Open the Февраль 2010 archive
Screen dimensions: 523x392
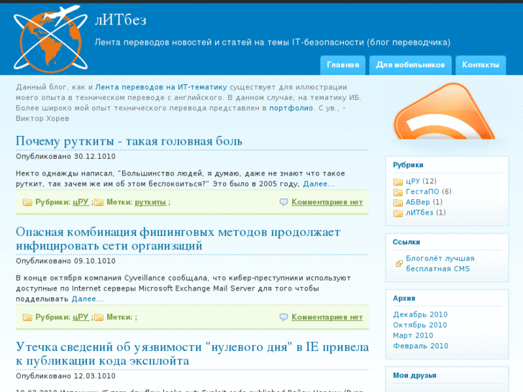click(x=421, y=346)
